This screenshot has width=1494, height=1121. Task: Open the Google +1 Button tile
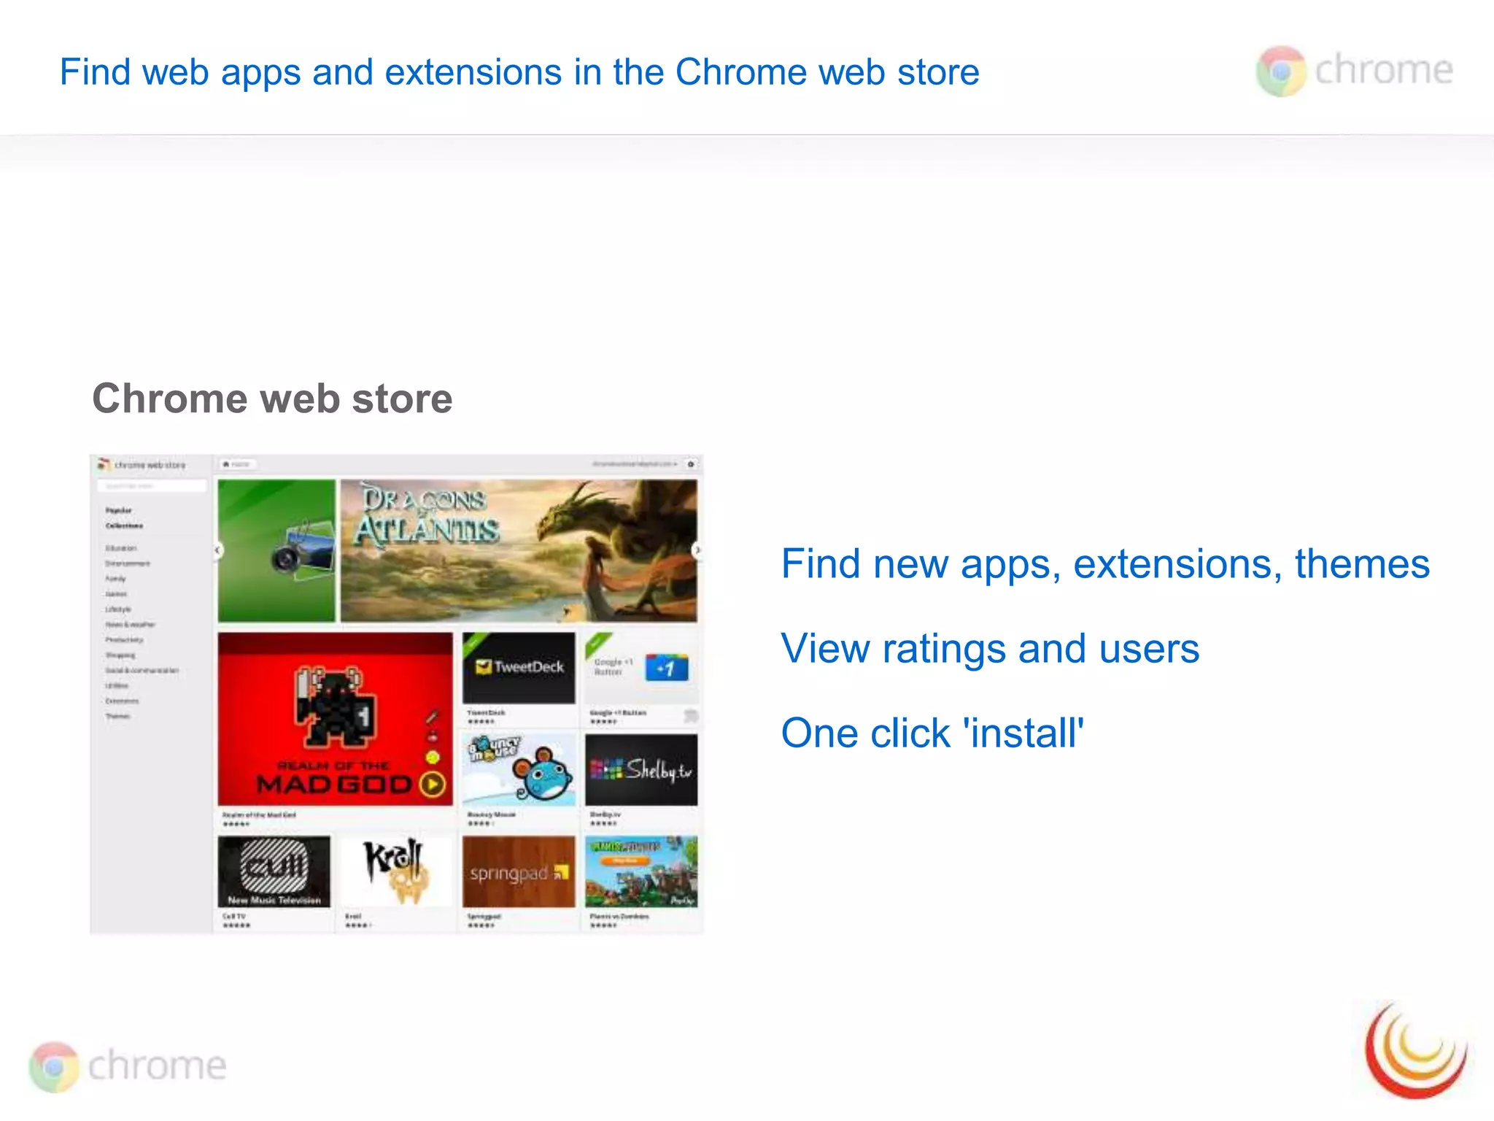(x=641, y=668)
